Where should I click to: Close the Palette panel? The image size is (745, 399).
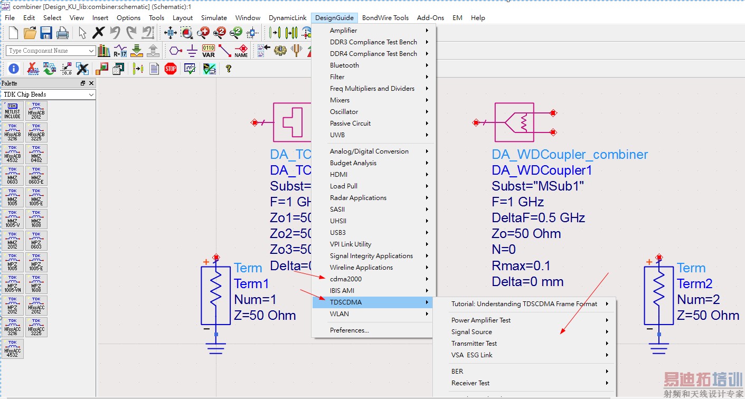click(x=91, y=83)
